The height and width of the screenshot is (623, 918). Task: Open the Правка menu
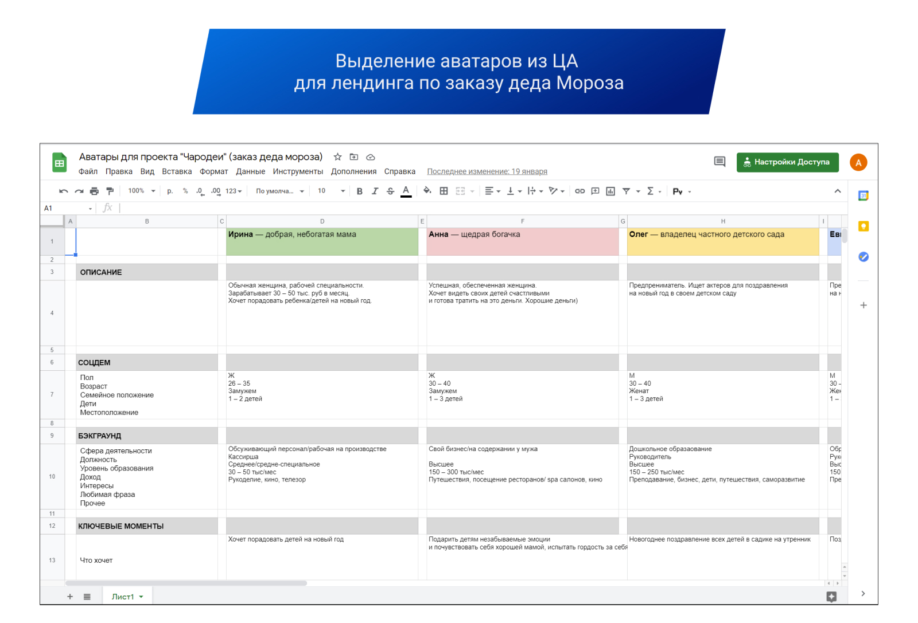click(x=119, y=171)
